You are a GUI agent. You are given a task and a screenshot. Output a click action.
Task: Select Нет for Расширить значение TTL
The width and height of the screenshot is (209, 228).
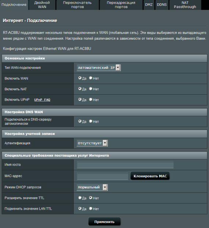tap(91, 198)
